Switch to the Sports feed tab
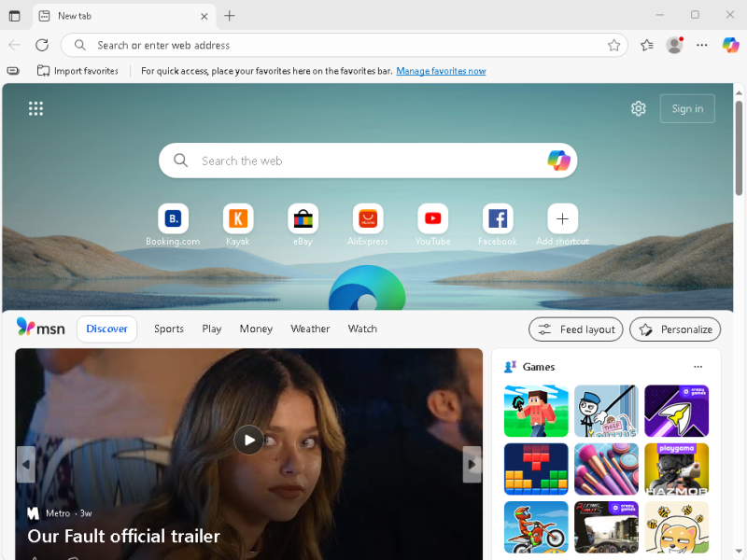 point(169,329)
